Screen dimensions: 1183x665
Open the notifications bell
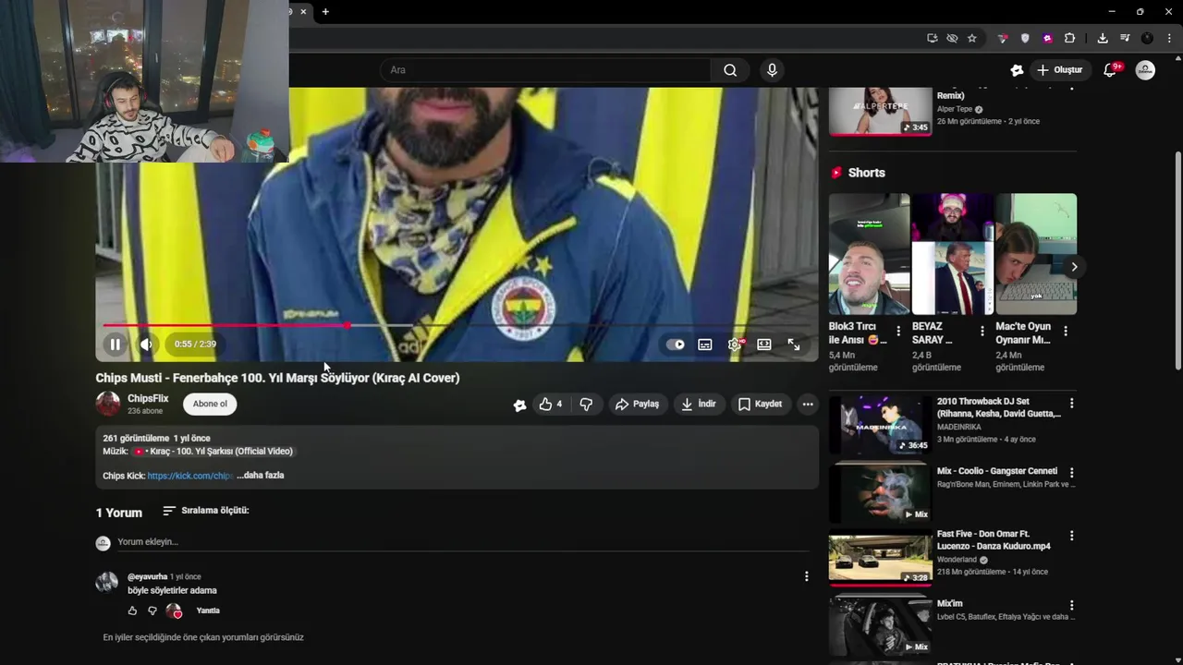(x=1111, y=70)
